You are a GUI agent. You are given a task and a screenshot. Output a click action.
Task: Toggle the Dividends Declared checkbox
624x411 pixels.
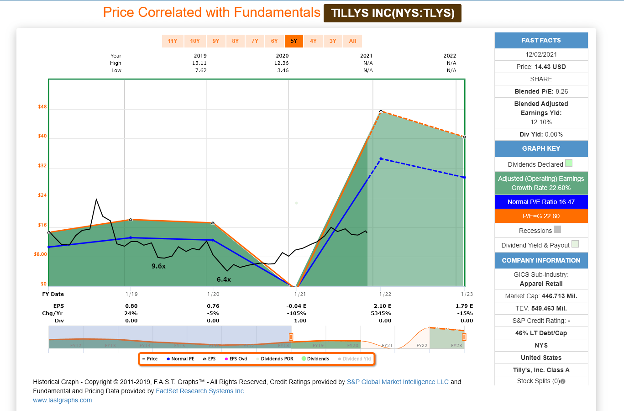click(x=569, y=163)
